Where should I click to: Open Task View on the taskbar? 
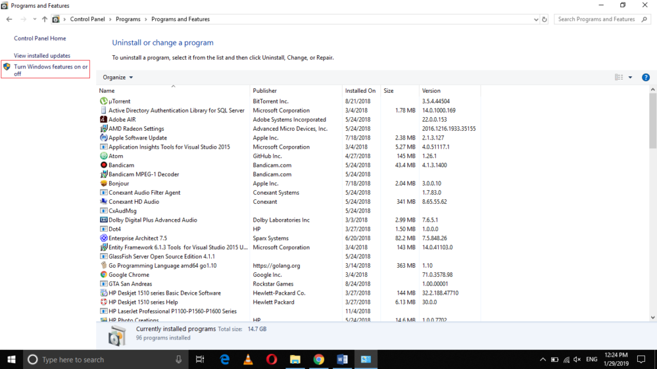pyautogui.click(x=200, y=359)
